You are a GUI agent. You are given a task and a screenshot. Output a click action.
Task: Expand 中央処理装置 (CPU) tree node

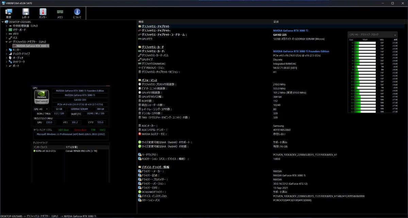point(6,26)
